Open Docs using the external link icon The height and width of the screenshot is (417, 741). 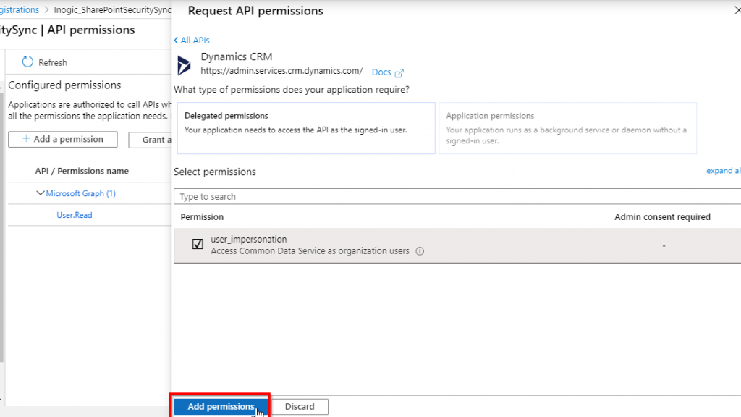(x=400, y=72)
